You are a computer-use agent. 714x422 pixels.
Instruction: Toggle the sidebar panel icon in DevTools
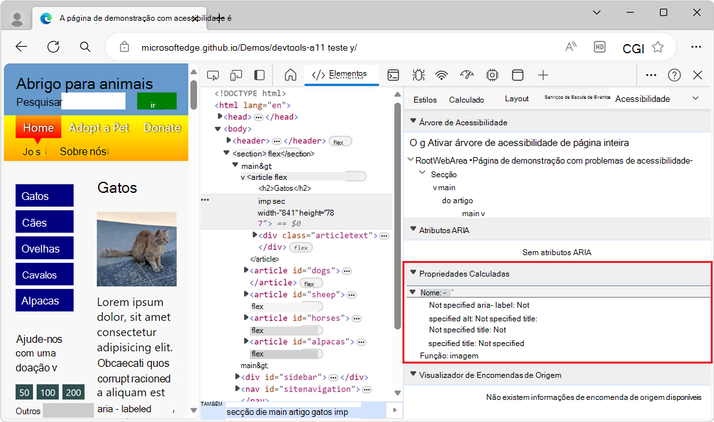pos(260,75)
